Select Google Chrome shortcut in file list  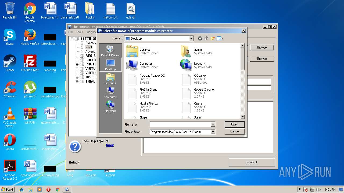point(198,93)
